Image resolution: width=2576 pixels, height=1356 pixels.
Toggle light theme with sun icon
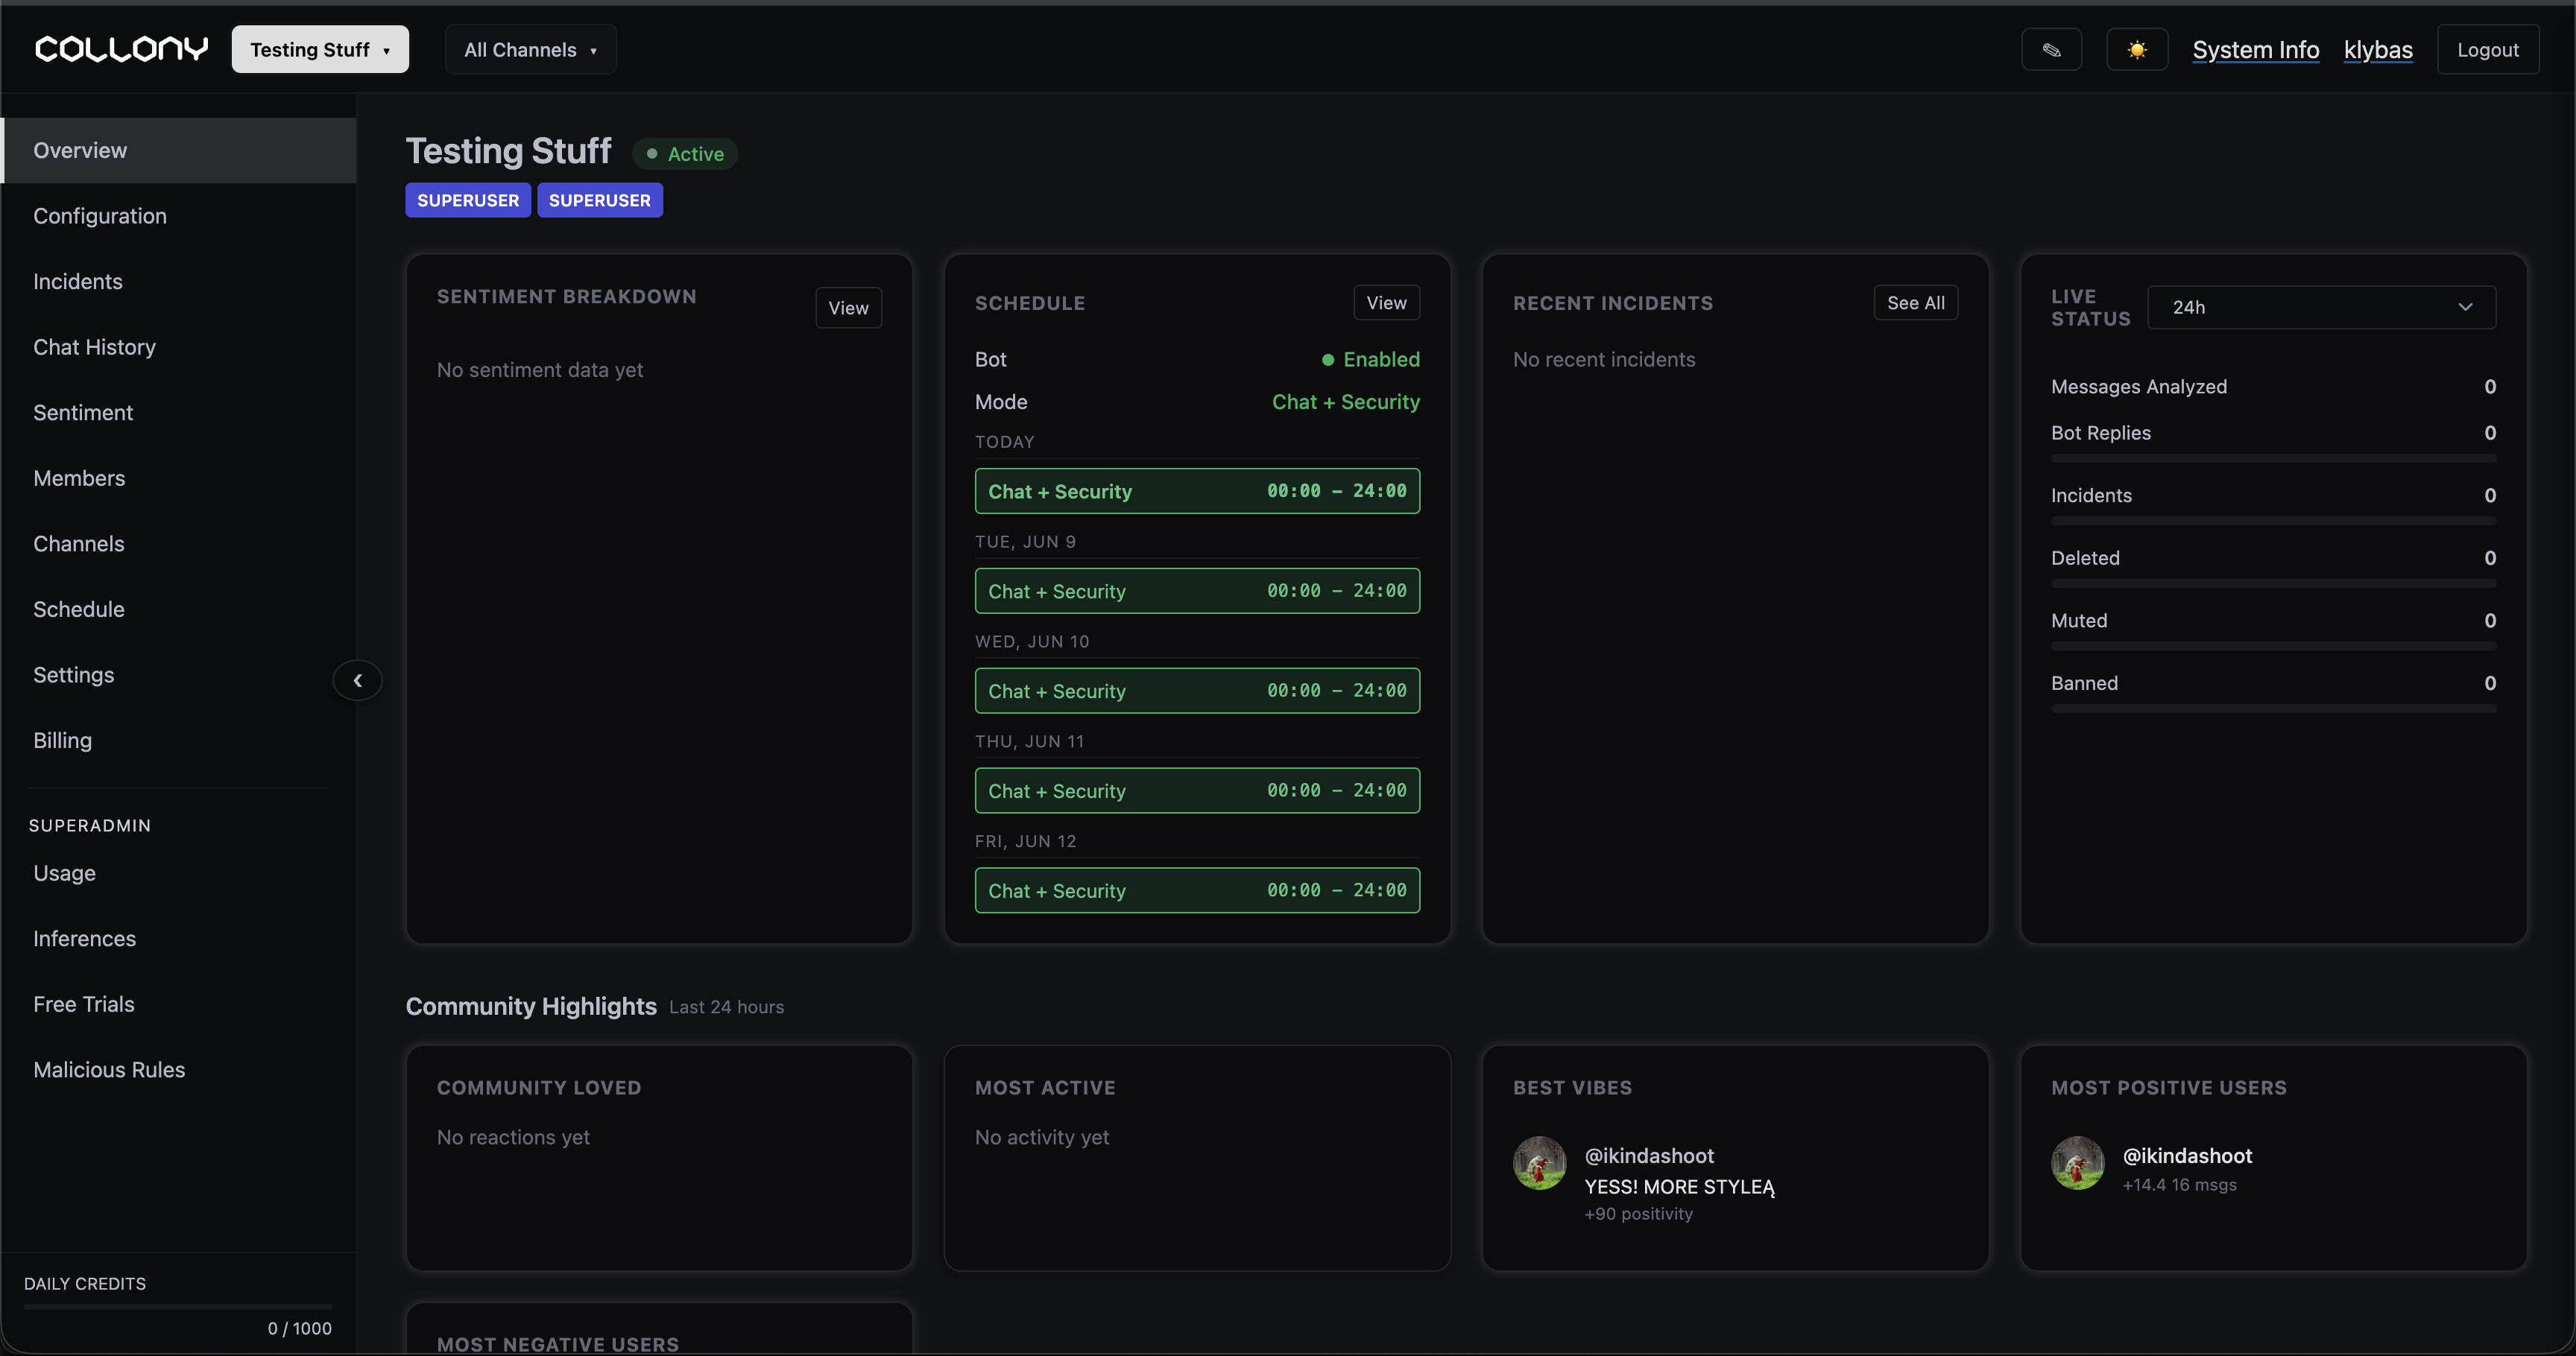click(x=2136, y=49)
